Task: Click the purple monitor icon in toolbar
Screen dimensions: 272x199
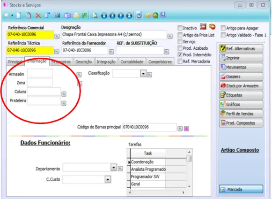Action: click(x=163, y=15)
